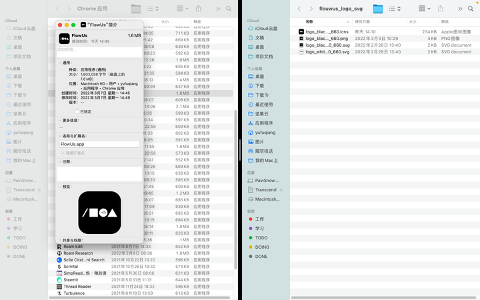Screen dimensions: 480x300
Task: Select Macintosh disk in right Finder sidebar
Action: 263,199
